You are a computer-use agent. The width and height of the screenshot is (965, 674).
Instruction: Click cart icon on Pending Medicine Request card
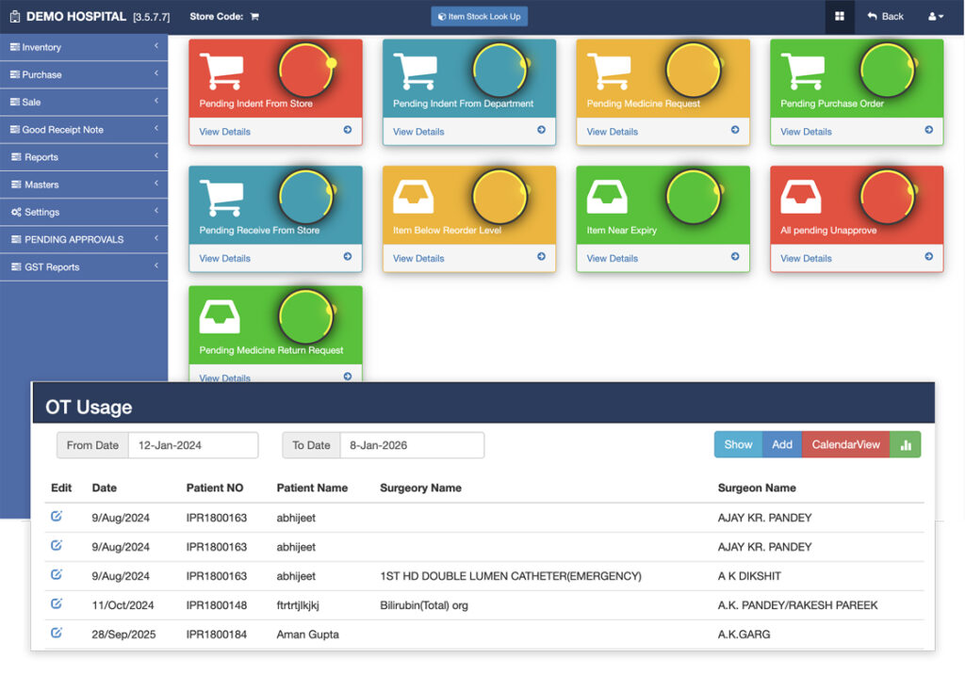pos(608,72)
